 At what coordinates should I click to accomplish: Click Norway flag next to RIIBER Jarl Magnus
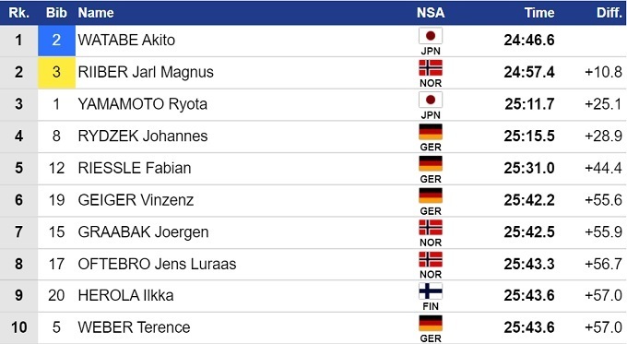click(x=431, y=67)
